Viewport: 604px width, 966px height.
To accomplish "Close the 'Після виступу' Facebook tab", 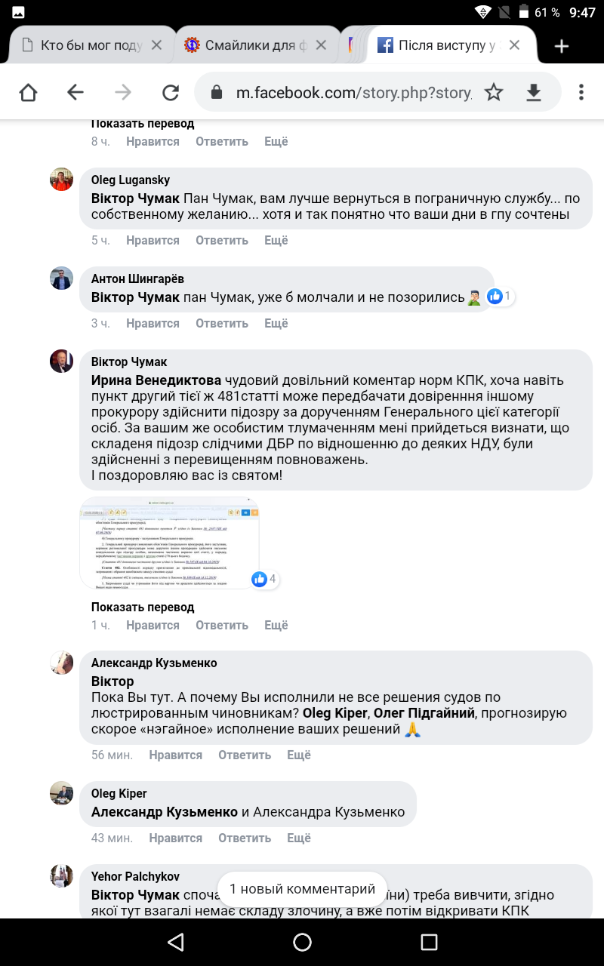I will coord(514,45).
